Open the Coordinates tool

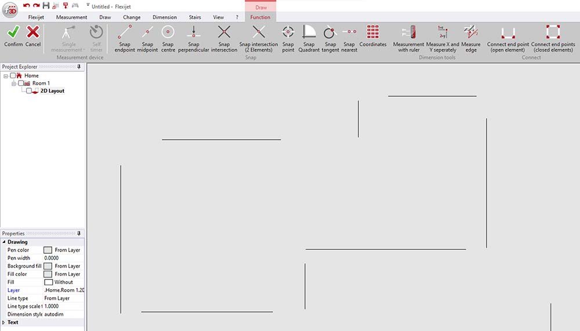click(373, 36)
